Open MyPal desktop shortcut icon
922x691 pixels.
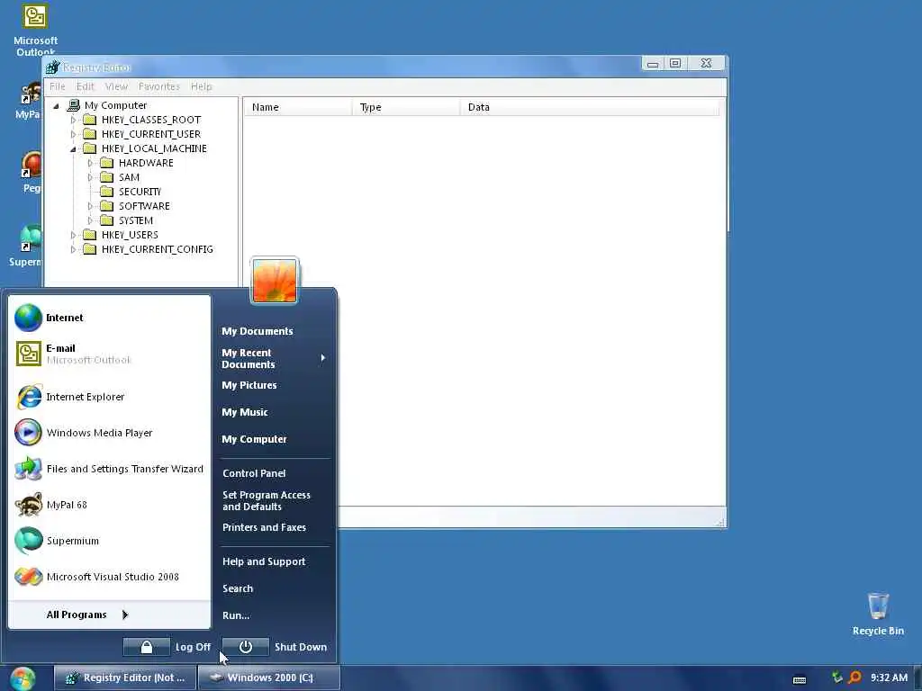[x=31, y=93]
